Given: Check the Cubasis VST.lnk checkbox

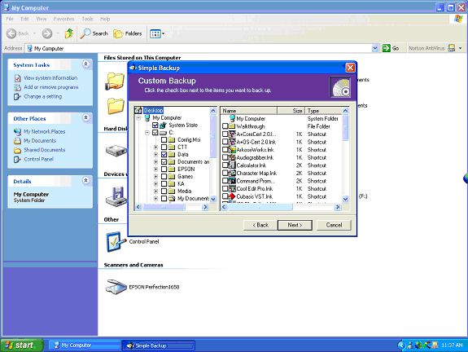Looking at the screenshot, I should point(225,196).
